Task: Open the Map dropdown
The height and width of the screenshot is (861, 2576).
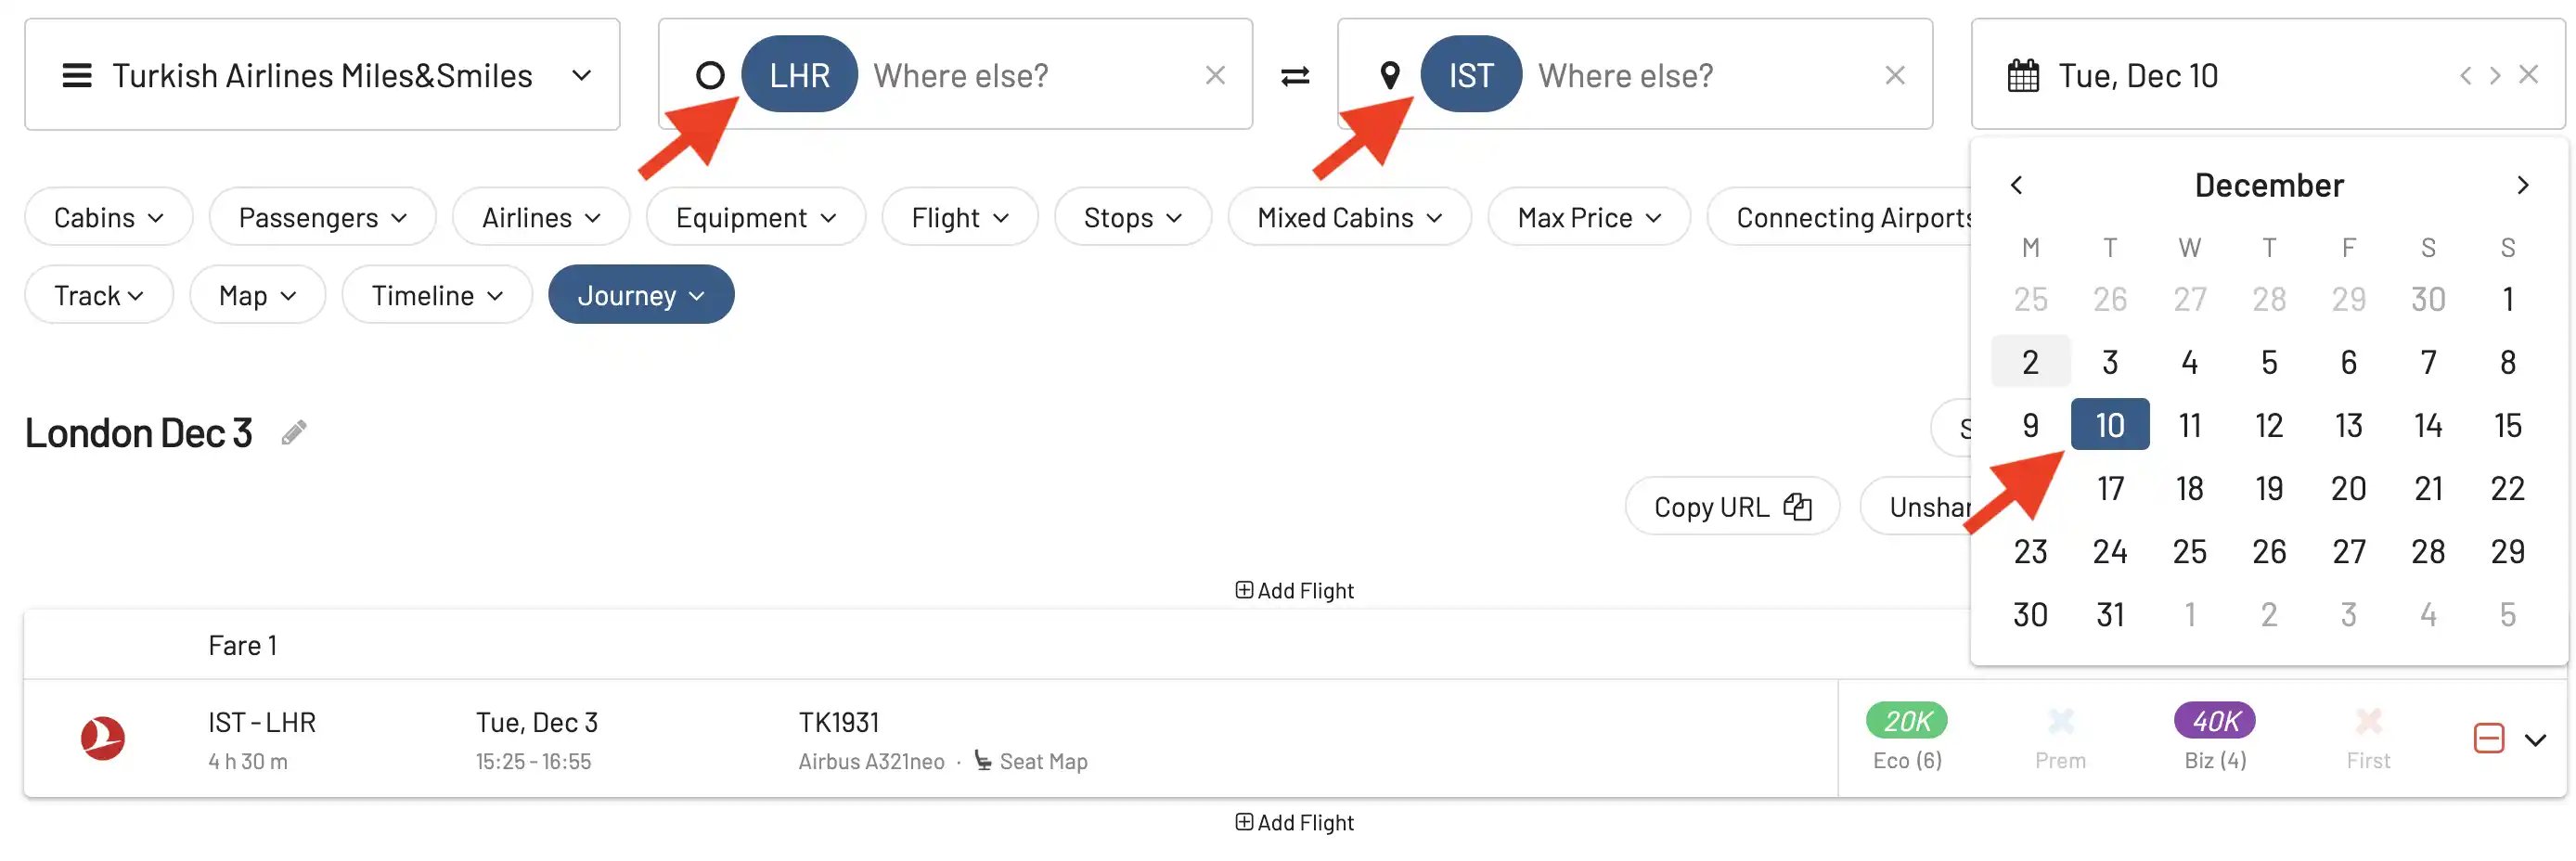Action: (258, 295)
